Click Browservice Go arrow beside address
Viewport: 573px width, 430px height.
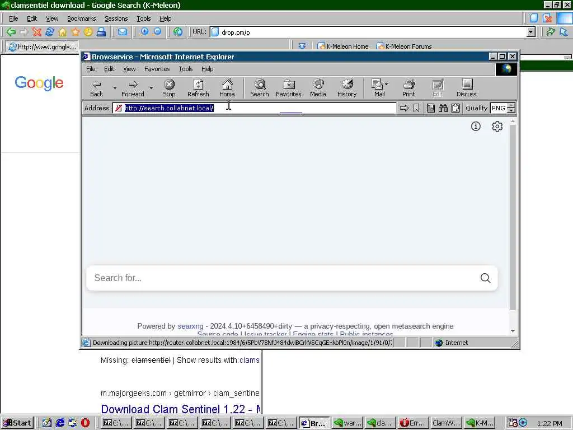[404, 108]
